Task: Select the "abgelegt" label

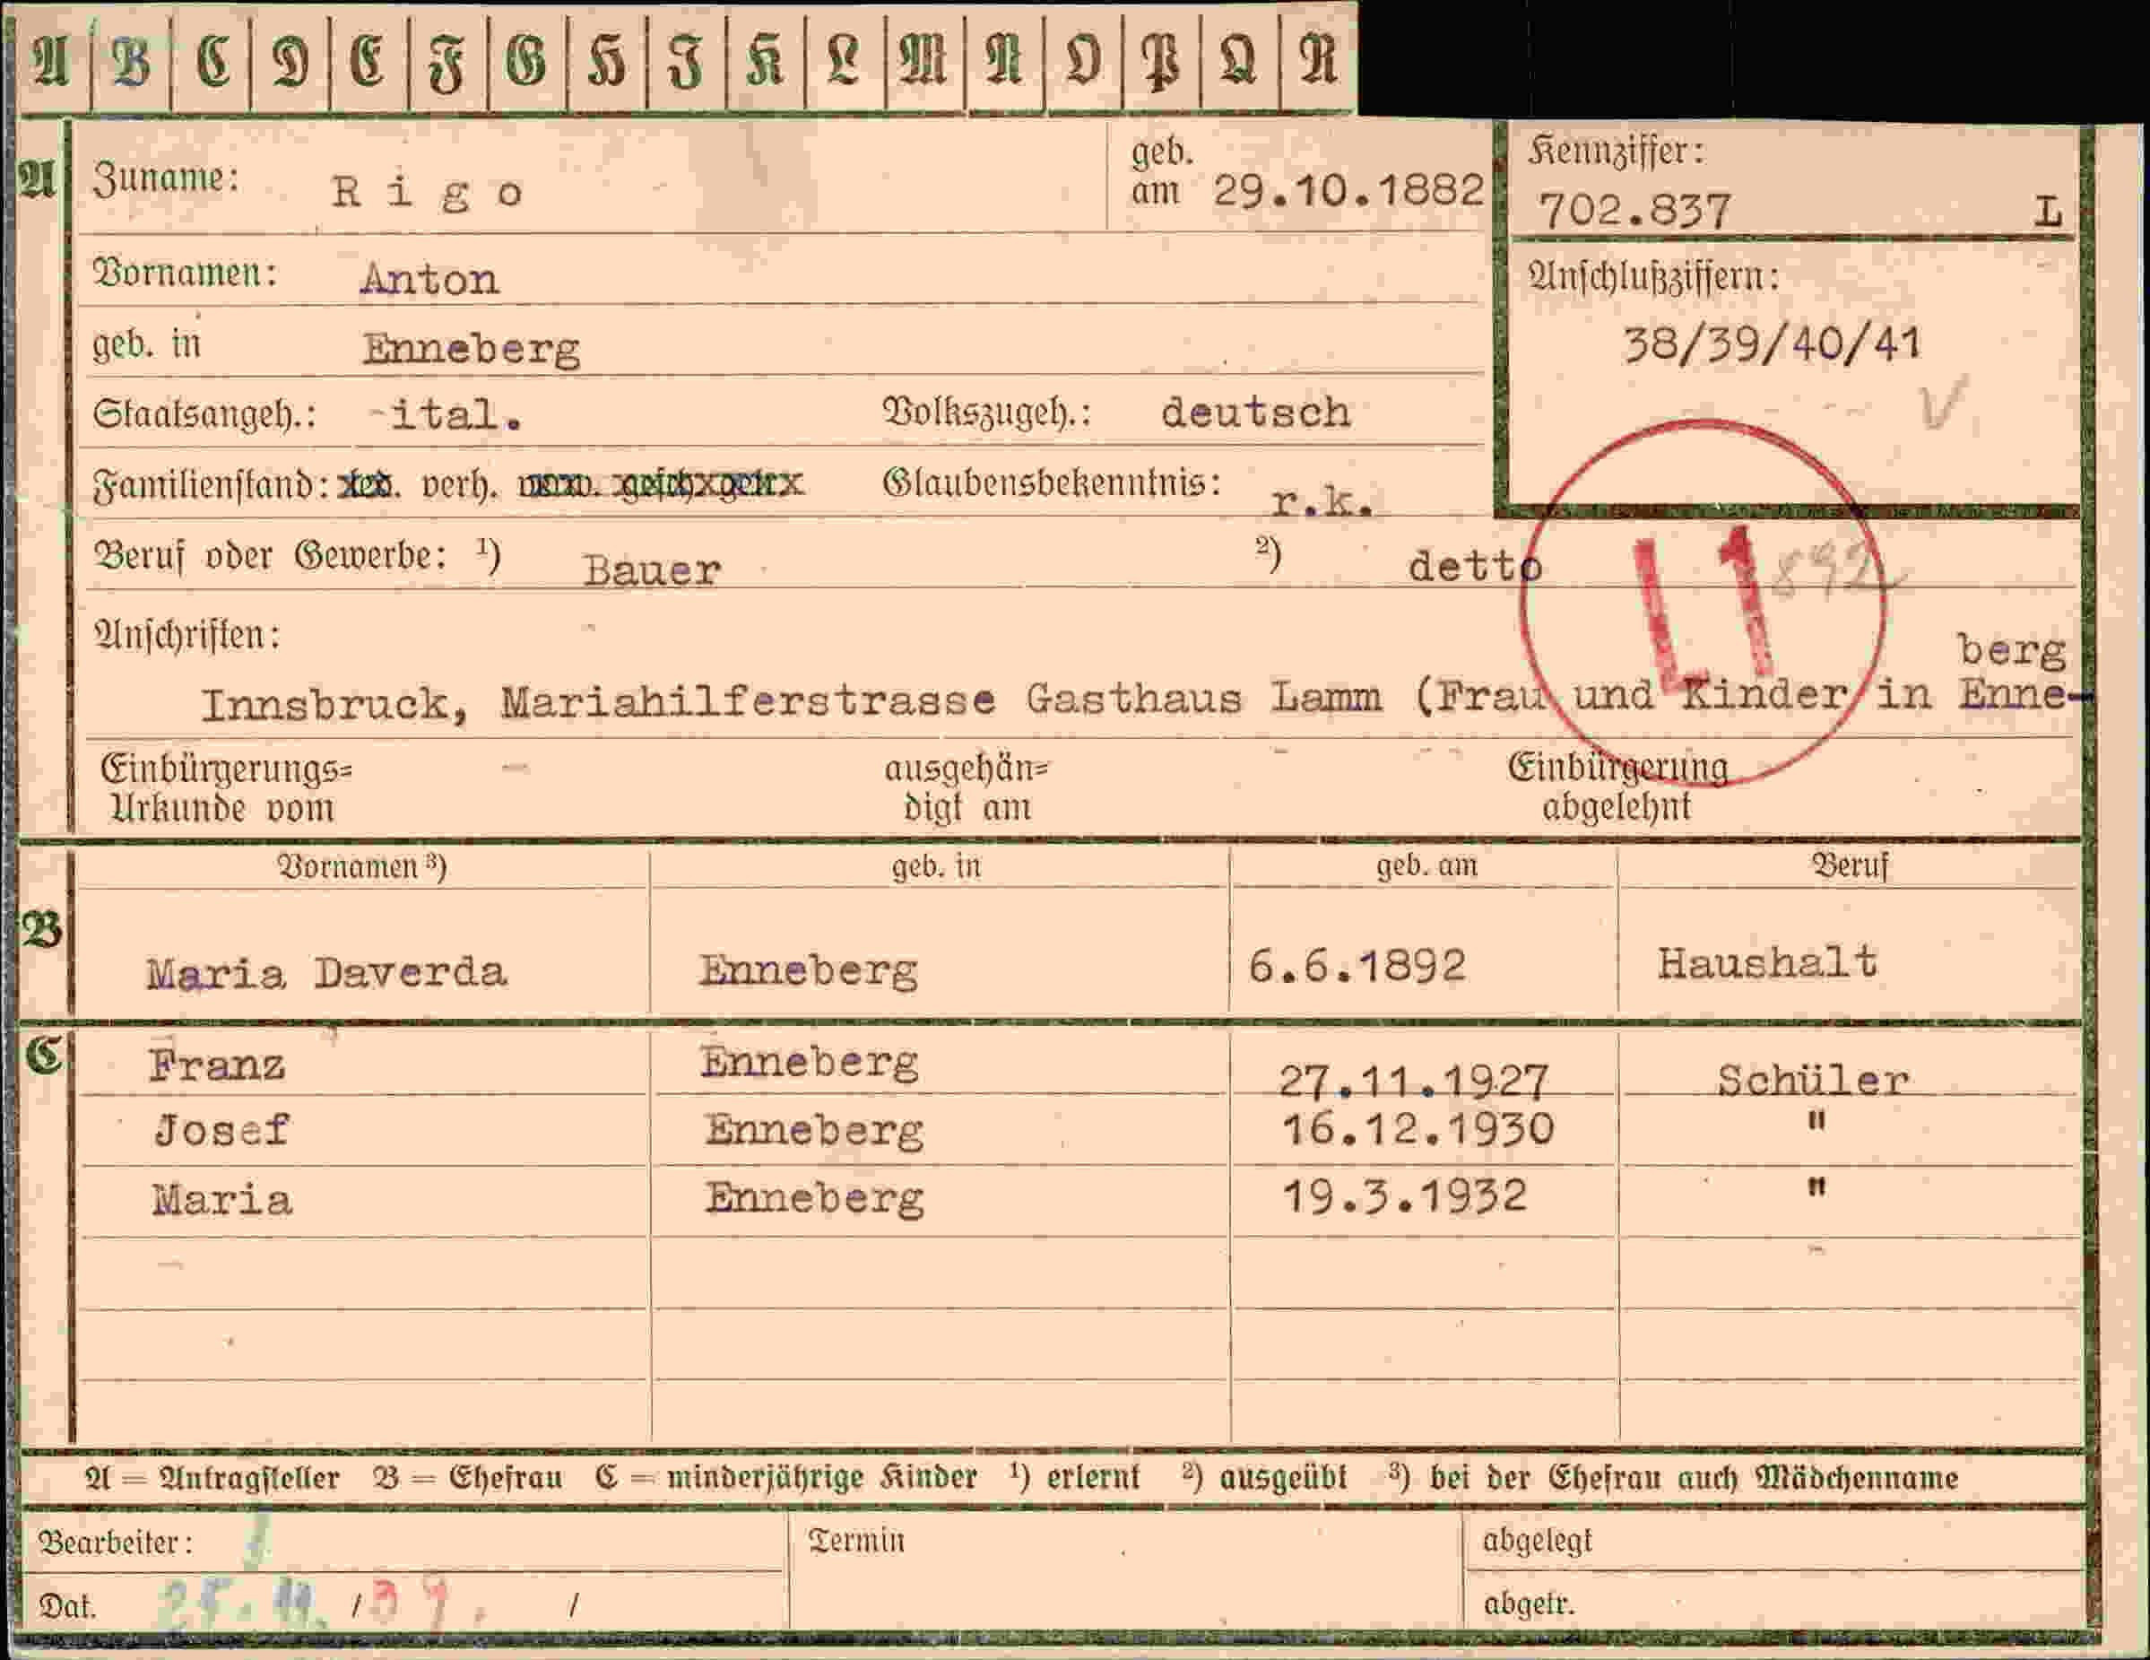Action: pyautogui.click(x=1537, y=1540)
